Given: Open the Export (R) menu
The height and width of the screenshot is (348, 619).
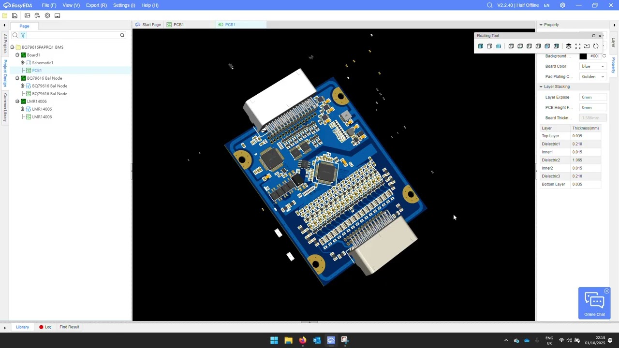Looking at the screenshot, I should [96, 5].
